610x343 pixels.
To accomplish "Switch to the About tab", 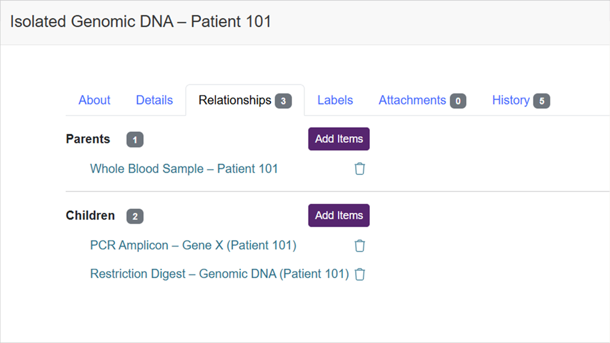I will coord(94,100).
